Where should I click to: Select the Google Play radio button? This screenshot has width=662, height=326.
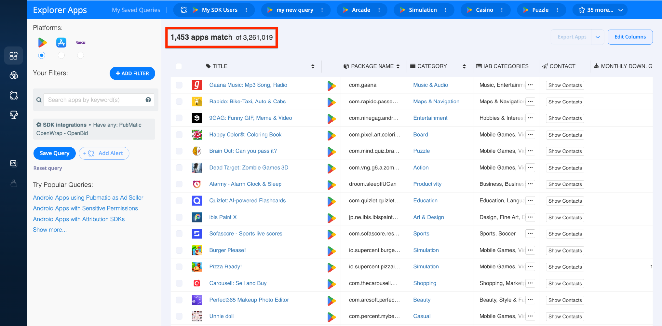(x=42, y=55)
